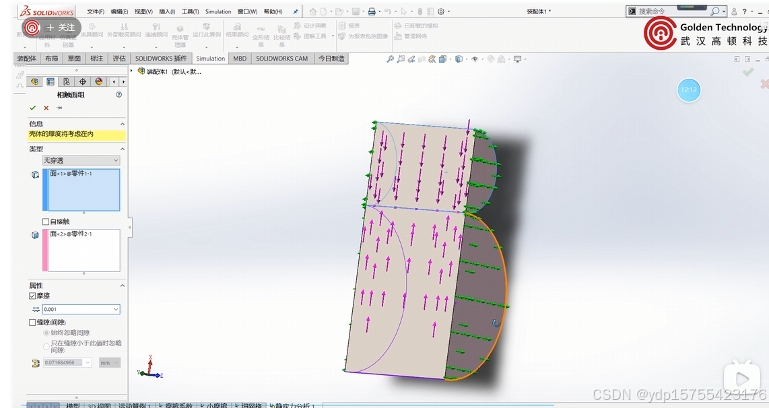The image size is (769, 408).
Task: Switch to the MBD ribbon tab
Action: 240,59
